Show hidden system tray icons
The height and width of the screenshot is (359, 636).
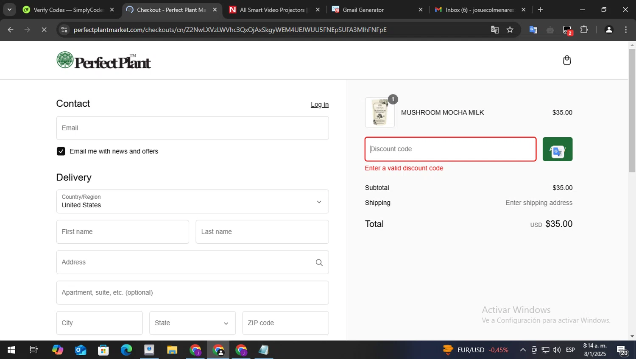[x=523, y=350]
